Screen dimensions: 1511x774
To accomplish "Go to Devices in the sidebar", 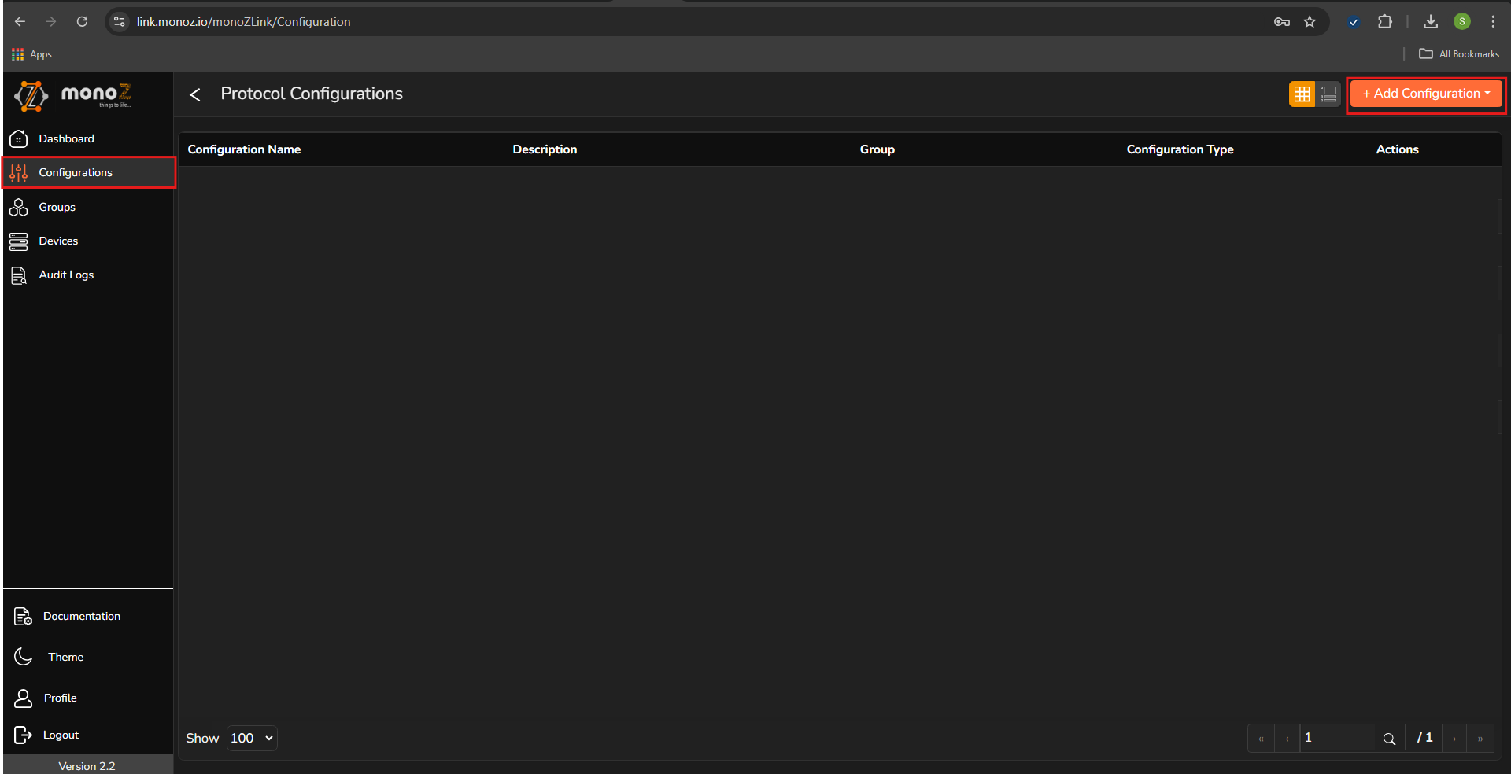I will point(58,241).
